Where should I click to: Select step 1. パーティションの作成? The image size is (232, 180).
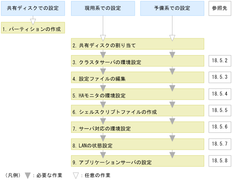[33, 28]
